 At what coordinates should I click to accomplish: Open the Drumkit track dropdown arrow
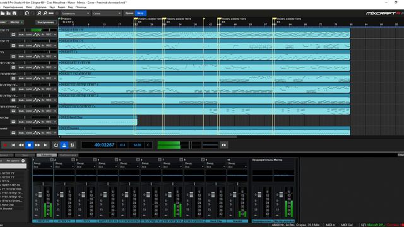pyautogui.click(x=55, y=133)
